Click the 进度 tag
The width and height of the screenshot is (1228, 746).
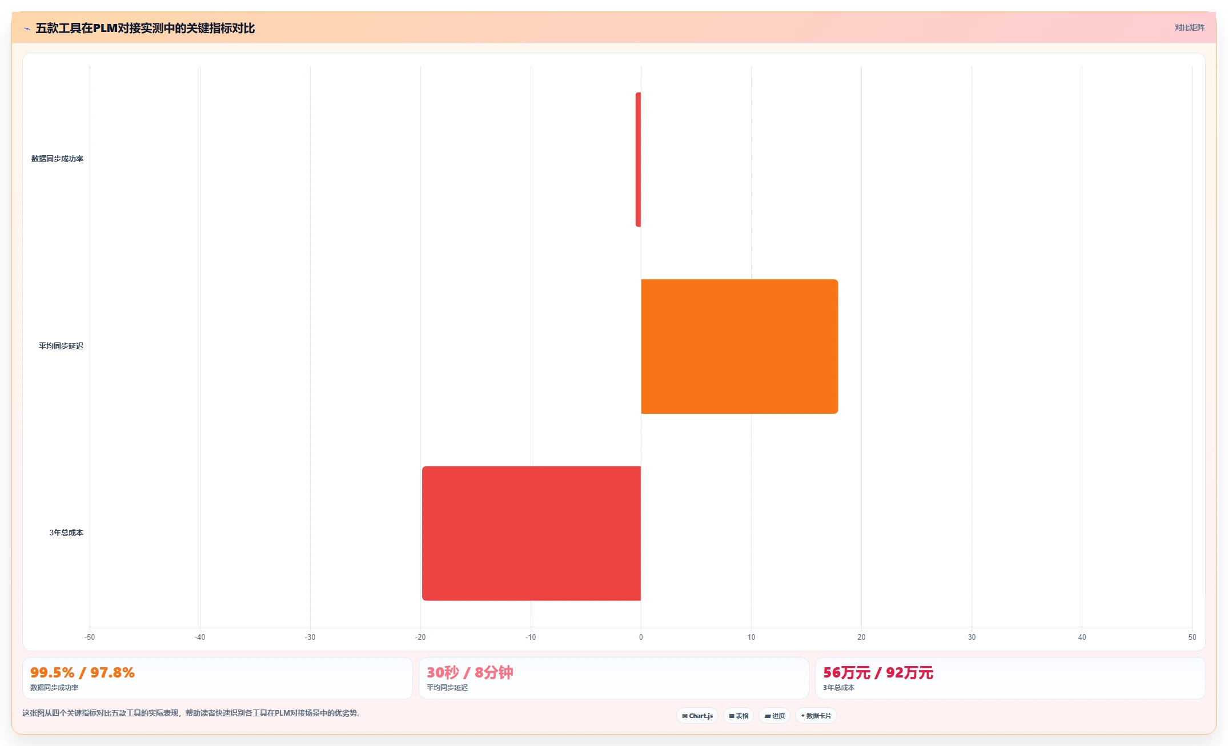774,716
